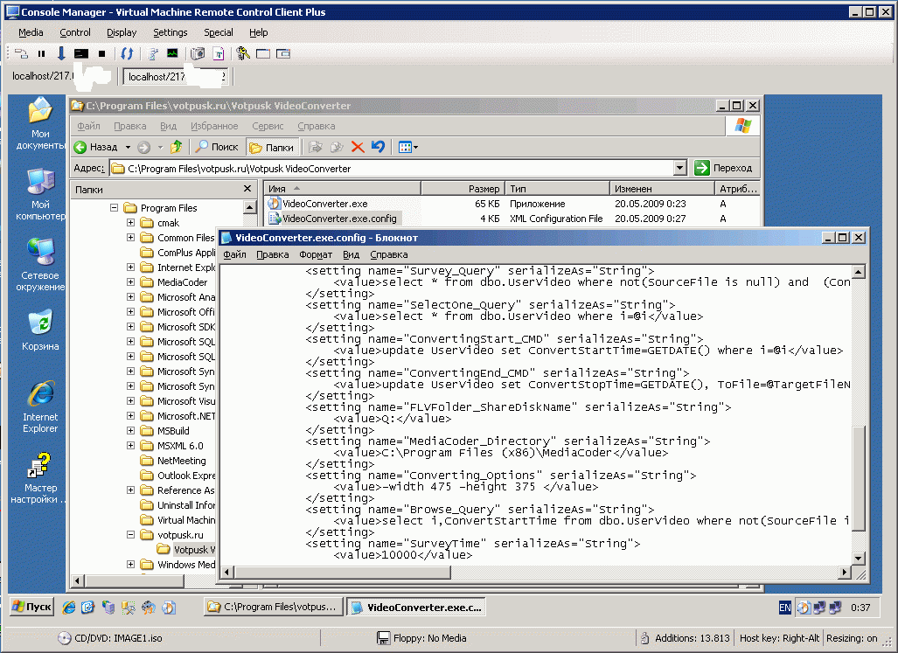Expand the MediaCoder folder node

(x=130, y=282)
